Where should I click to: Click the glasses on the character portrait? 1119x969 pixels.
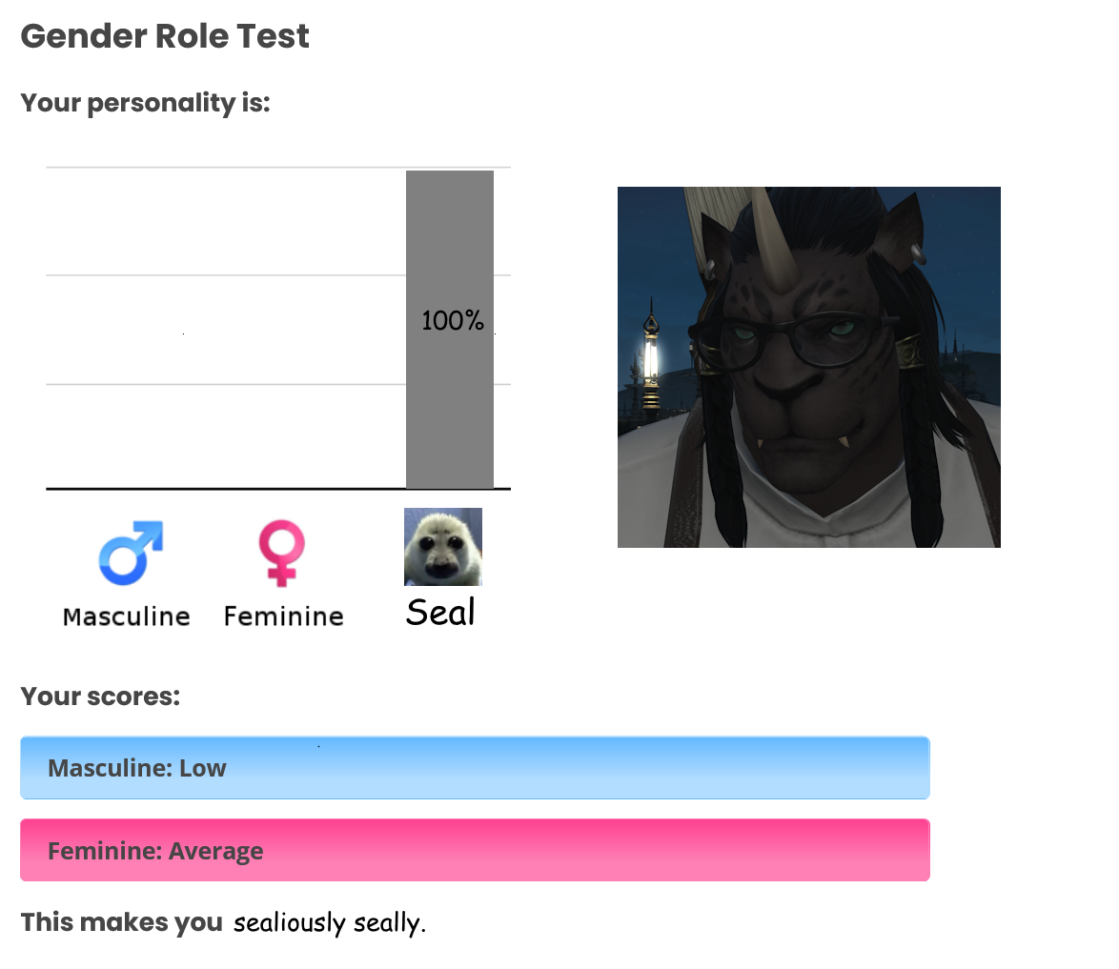click(x=790, y=338)
